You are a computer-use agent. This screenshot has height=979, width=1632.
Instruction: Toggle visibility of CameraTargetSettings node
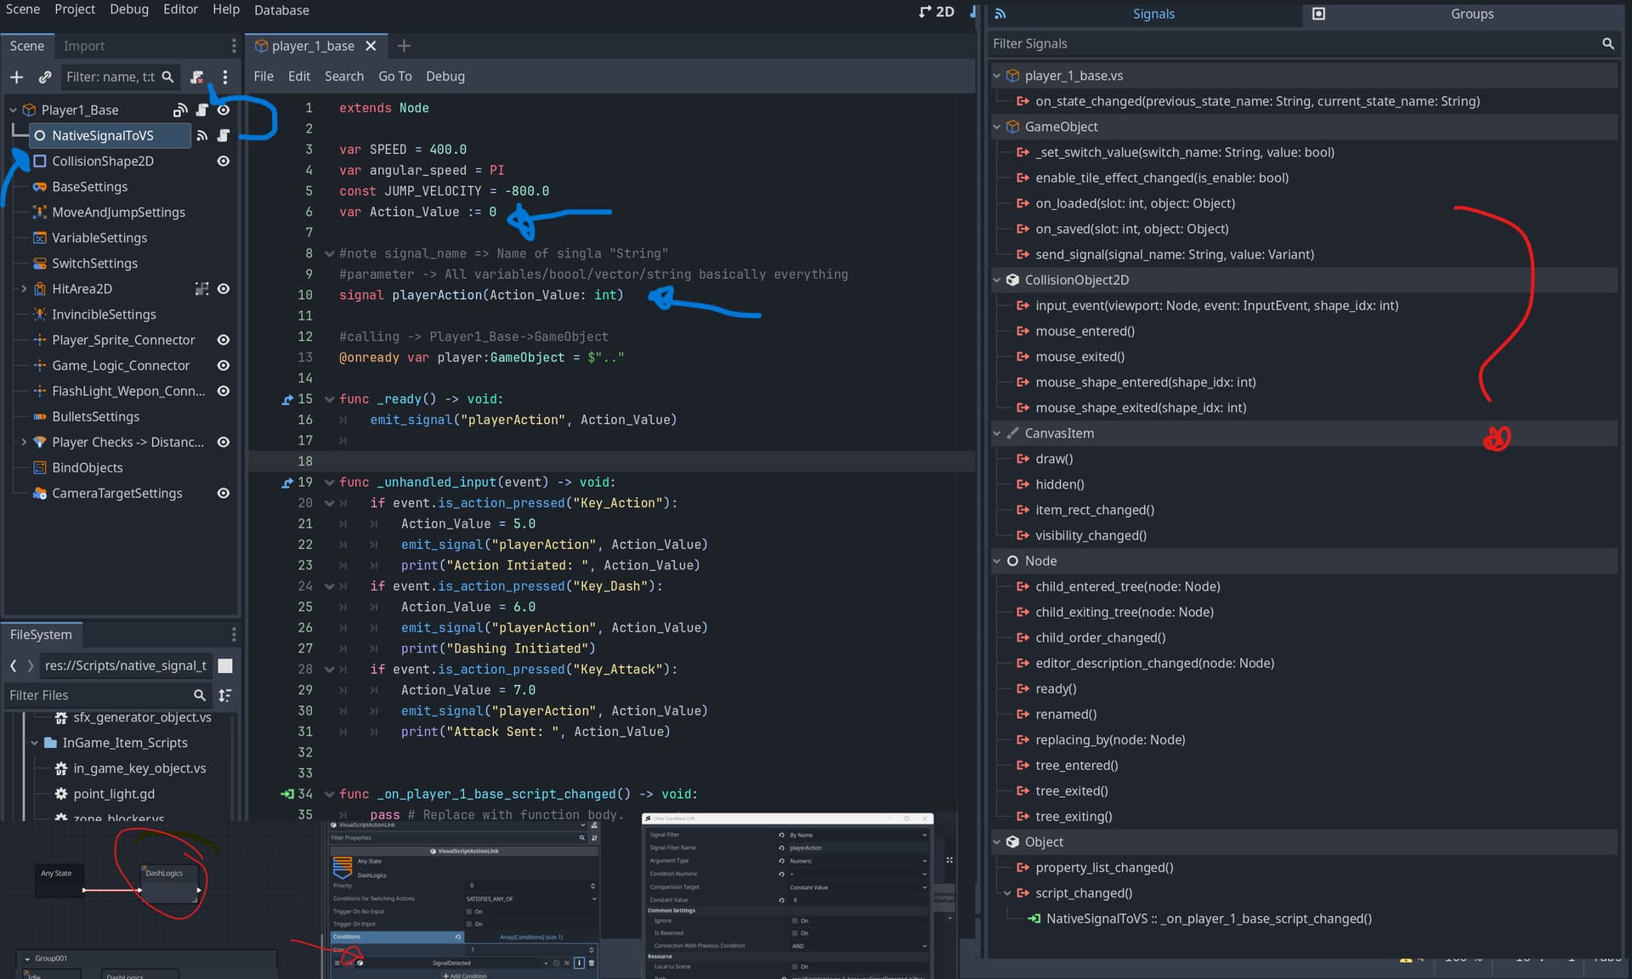click(224, 493)
